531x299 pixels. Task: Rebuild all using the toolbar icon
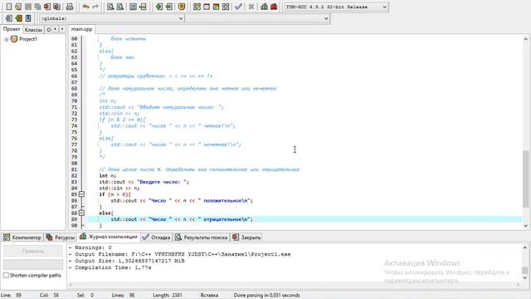pyautogui.click(x=226, y=7)
